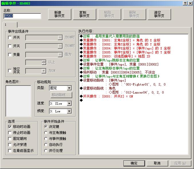Click the ellipsis button for 变量 condition
The width and height of the screenshot is (194, 169).
click(x=60, y=55)
